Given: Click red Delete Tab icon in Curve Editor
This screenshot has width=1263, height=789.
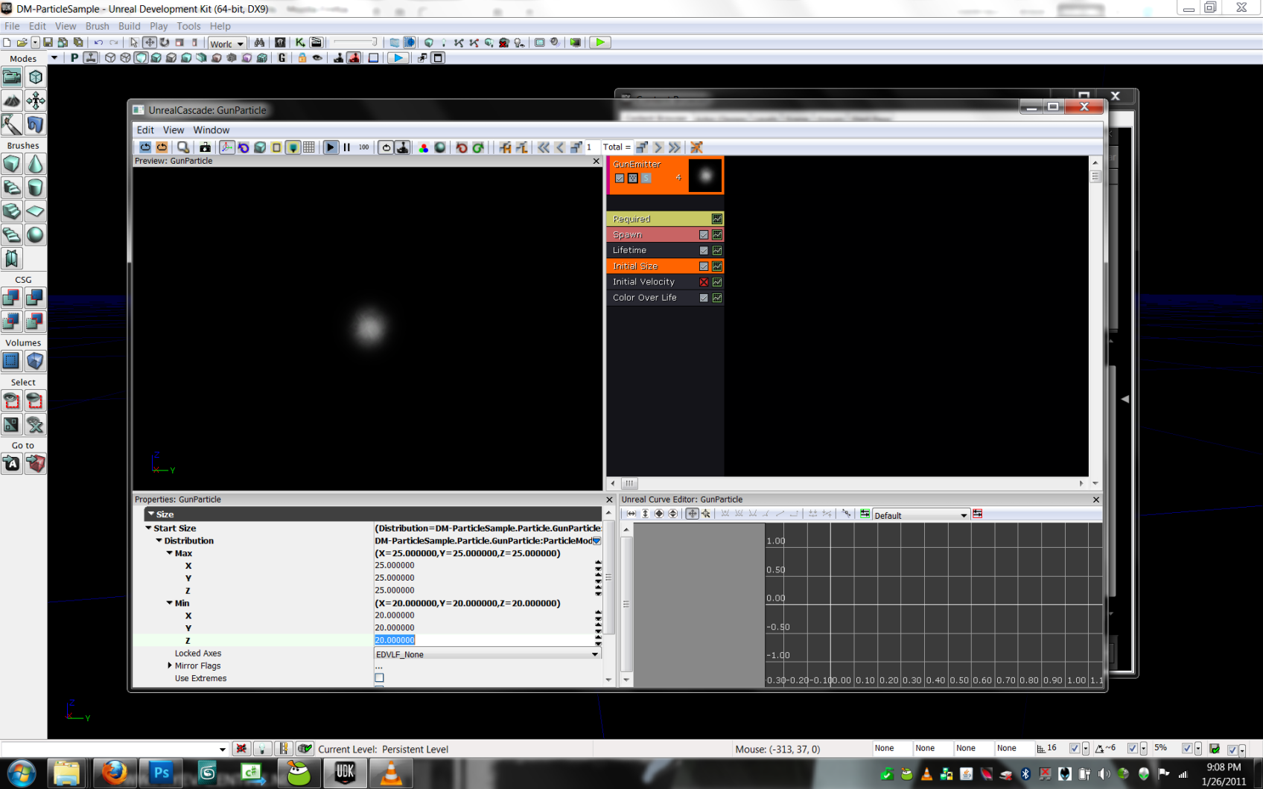Looking at the screenshot, I should [978, 514].
